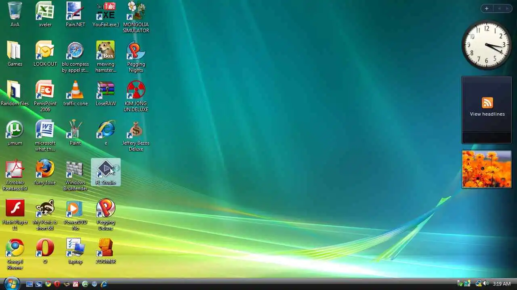
Task: Click the green checkmark tray icon
Action: click(460, 284)
